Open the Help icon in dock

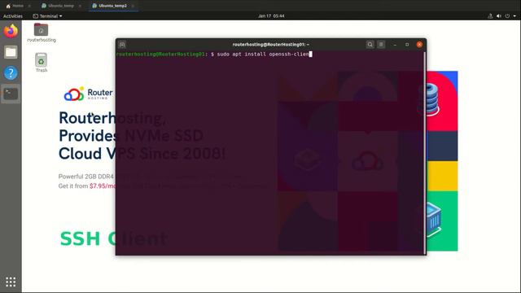pyautogui.click(x=11, y=72)
